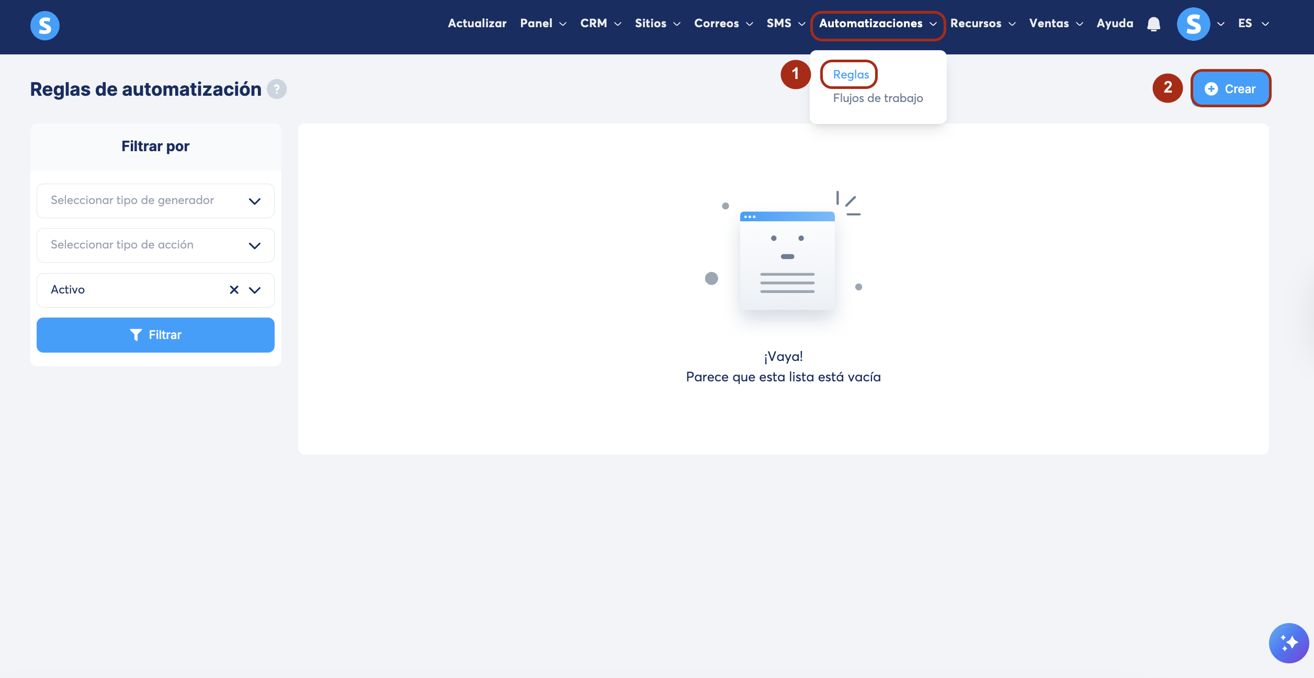Click the Ayuda link
This screenshot has width=1314, height=678.
point(1115,24)
